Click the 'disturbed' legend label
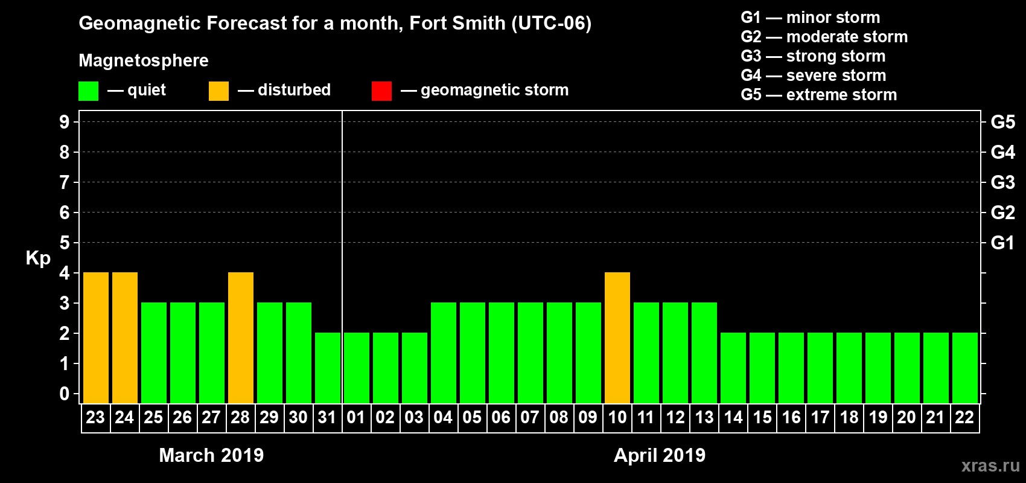This screenshot has height=483, width=1026. point(294,90)
